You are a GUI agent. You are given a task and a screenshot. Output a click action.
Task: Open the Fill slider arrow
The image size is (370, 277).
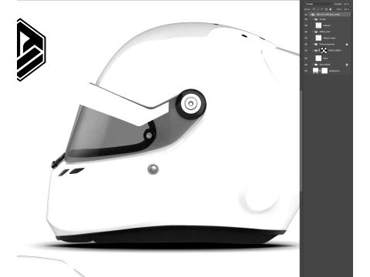[351, 9]
